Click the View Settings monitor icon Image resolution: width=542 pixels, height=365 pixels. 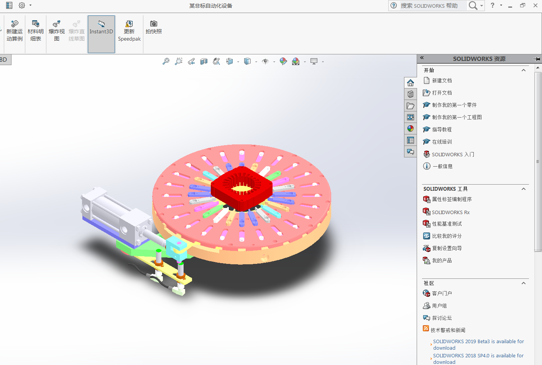coord(314,61)
